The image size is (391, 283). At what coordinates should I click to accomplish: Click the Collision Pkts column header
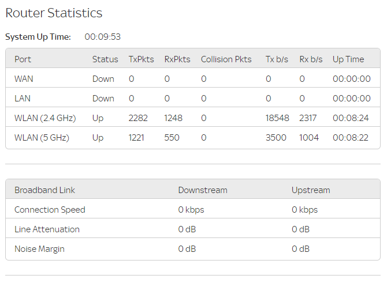coord(226,59)
